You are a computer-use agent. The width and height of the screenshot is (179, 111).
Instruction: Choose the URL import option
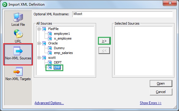tap(18, 34)
